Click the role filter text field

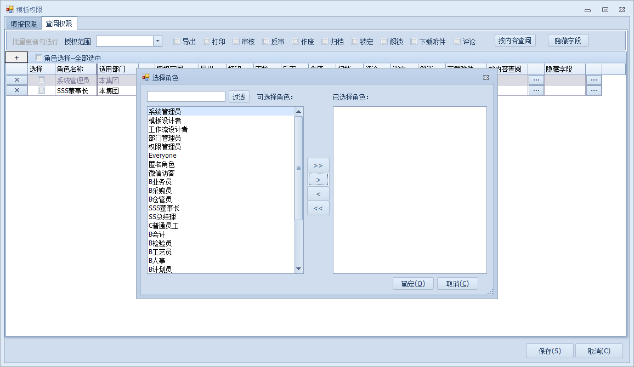(x=186, y=97)
